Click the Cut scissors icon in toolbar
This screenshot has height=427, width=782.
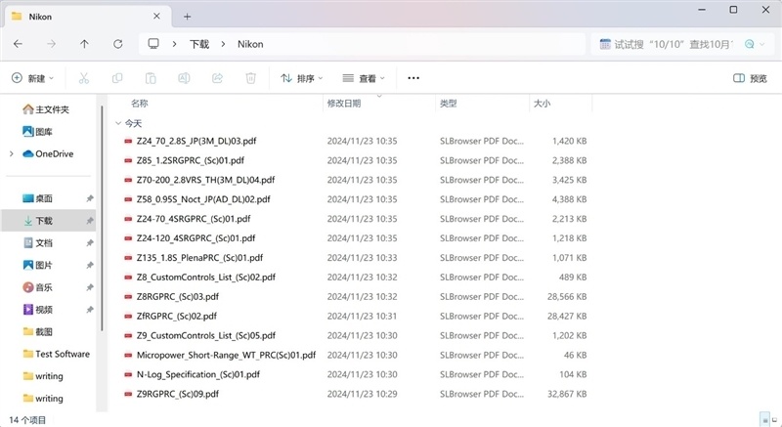(x=83, y=78)
